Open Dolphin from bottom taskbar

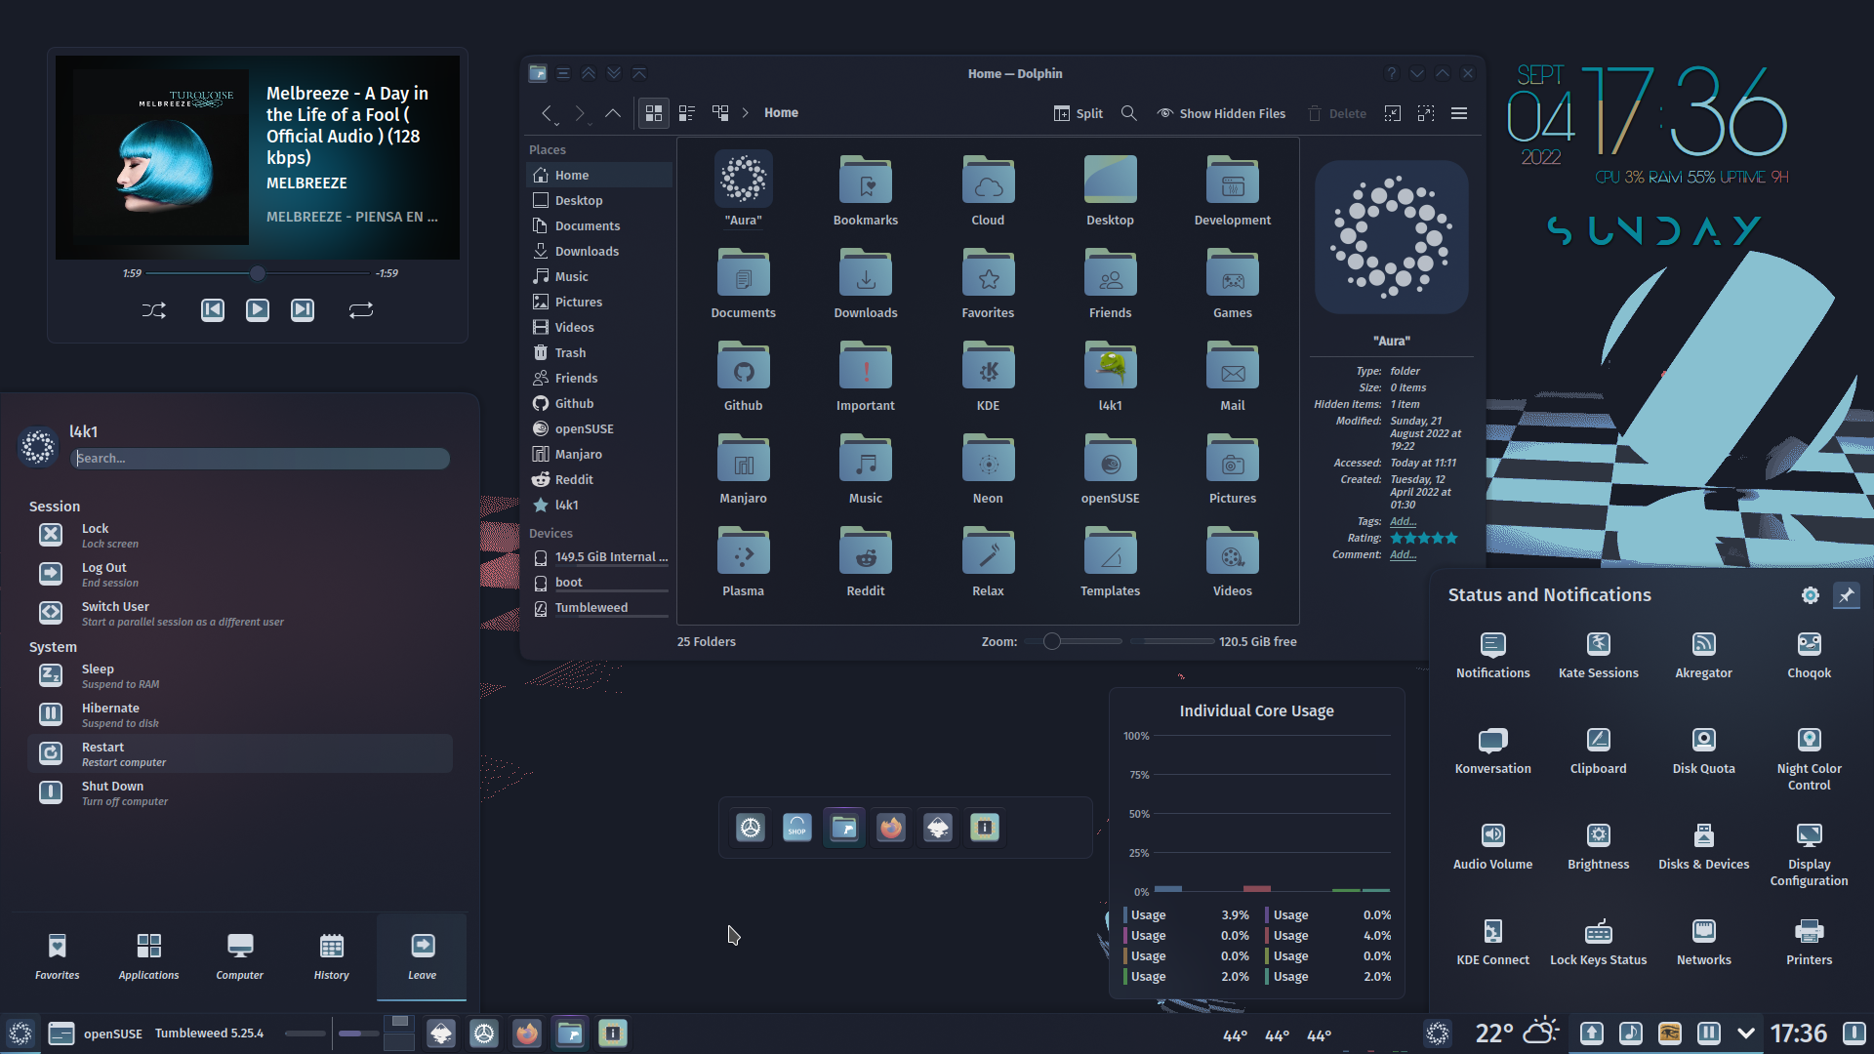click(x=570, y=1033)
